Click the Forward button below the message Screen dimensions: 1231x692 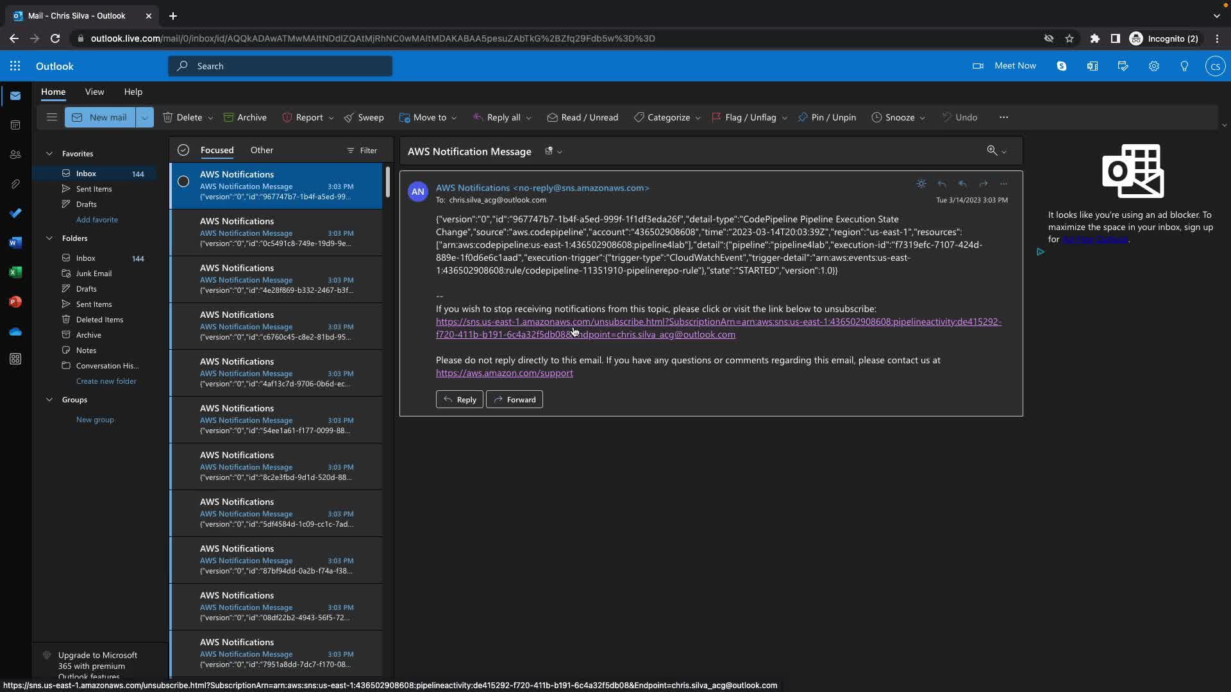[x=514, y=400]
